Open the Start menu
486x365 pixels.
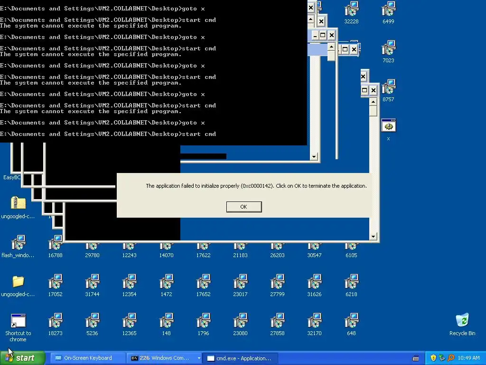tap(23, 358)
